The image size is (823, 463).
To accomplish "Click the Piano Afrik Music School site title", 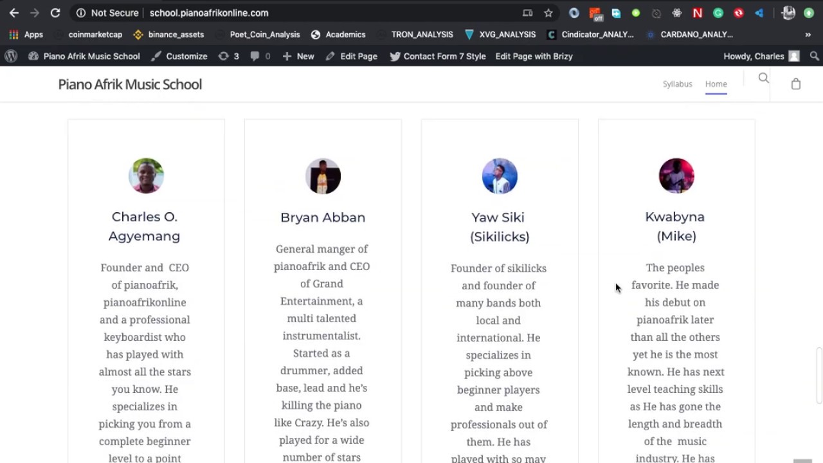I will coord(130,84).
